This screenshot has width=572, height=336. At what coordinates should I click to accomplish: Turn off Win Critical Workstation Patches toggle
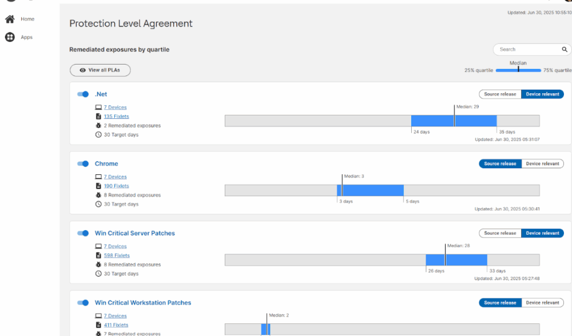pos(83,303)
